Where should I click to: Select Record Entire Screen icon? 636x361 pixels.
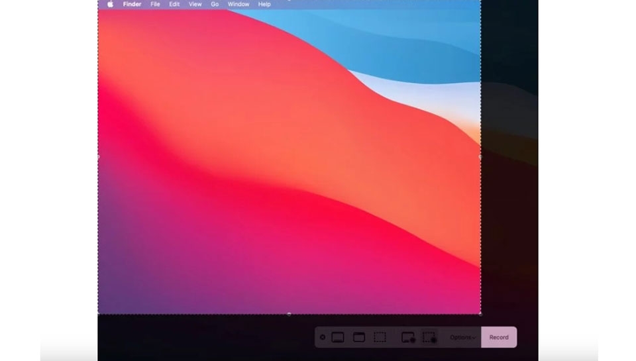point(408,337)
